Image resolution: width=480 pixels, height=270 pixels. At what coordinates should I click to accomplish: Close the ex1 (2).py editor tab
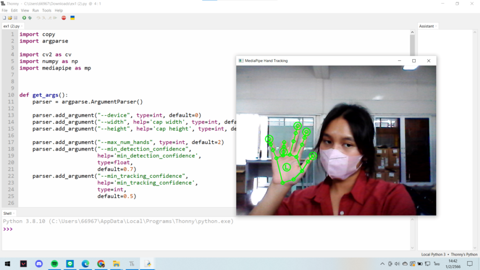tap(22, 26)
